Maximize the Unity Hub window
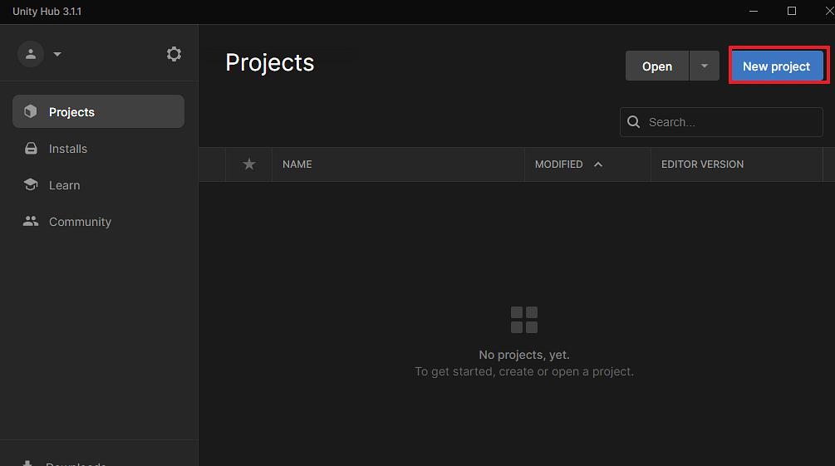This screenshot has width=835, height=466. pos(792,11)
